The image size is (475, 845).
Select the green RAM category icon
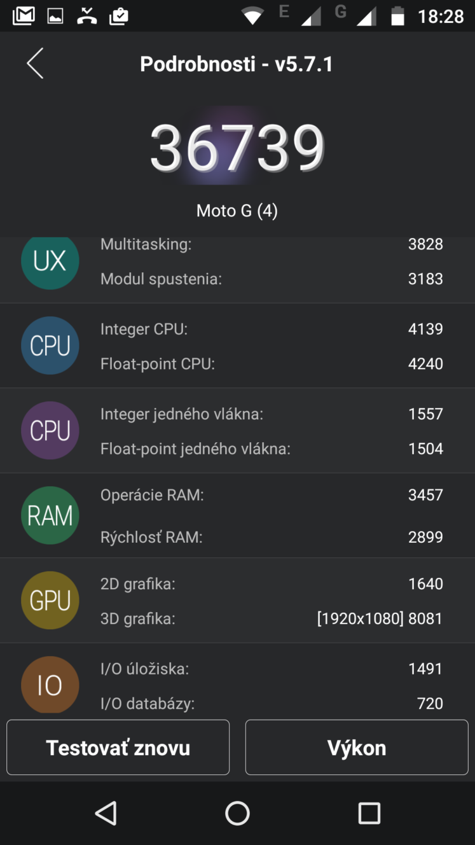pyautogui.click(x=50, y=515)
